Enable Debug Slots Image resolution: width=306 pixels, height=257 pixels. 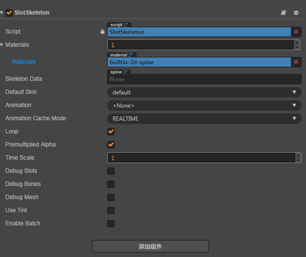(x=111, y=171)
